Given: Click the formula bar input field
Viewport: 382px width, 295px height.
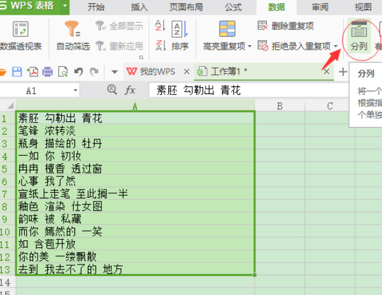Looking at the screenshot, I should pos(248,90).
